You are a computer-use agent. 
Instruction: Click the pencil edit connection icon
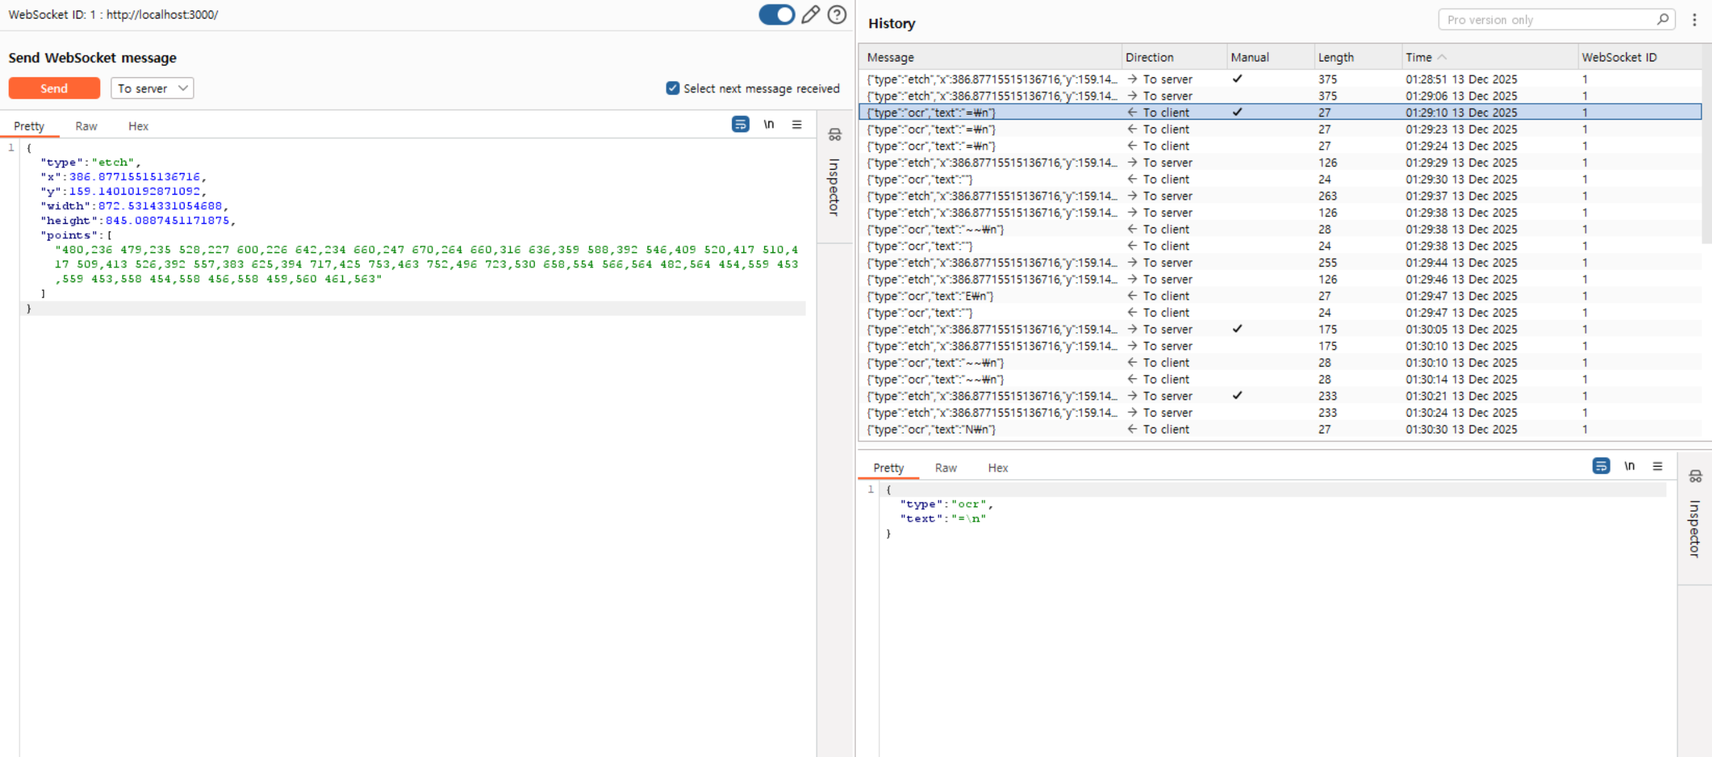tap(810, 15)
